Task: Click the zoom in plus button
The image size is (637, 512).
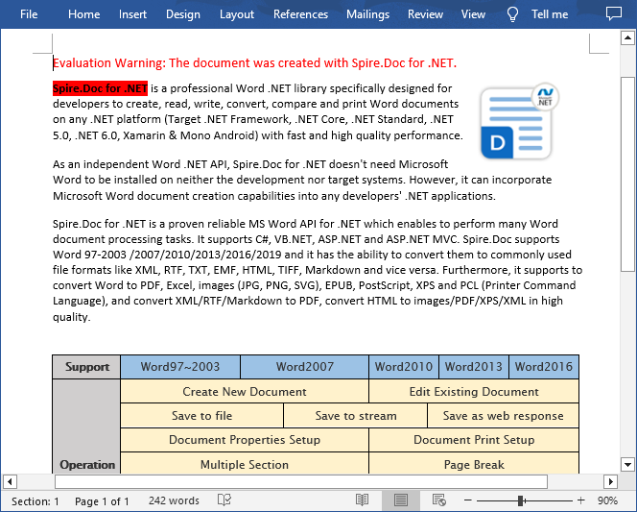Action: (581, 500)
